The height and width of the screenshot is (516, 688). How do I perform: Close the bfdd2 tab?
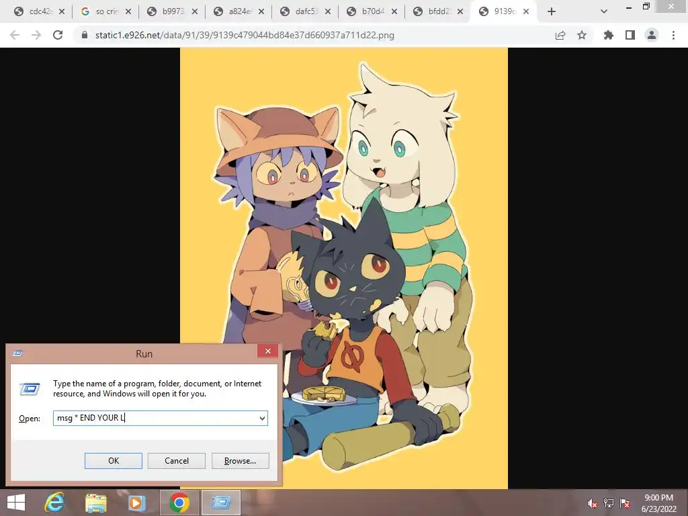[460, 11]
